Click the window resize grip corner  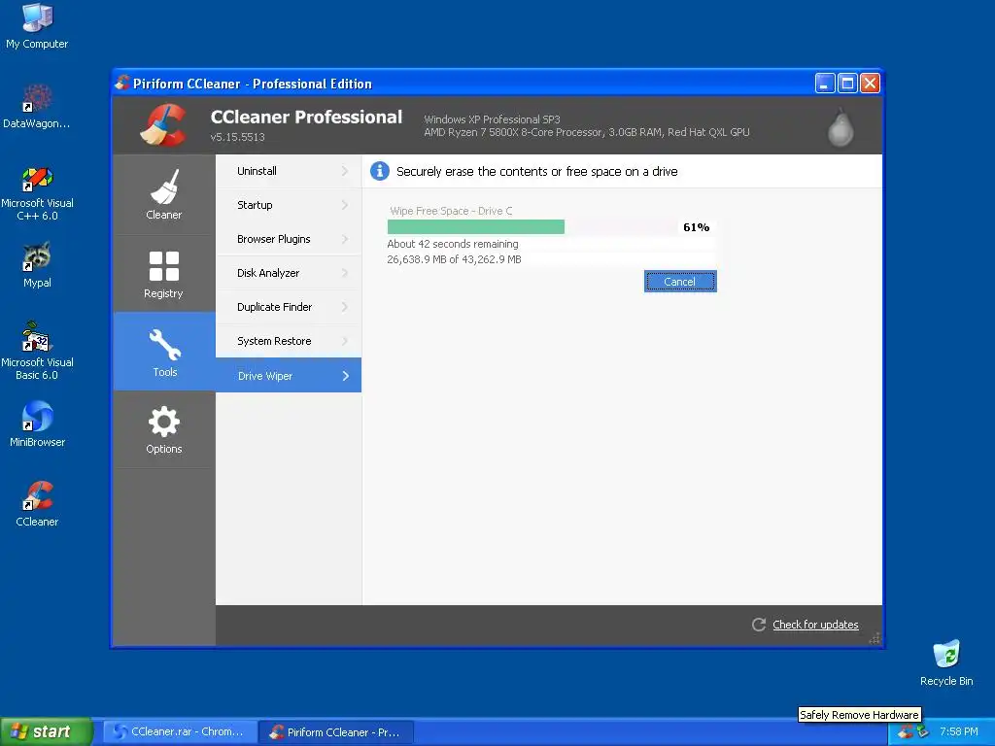tap(875, 639)
